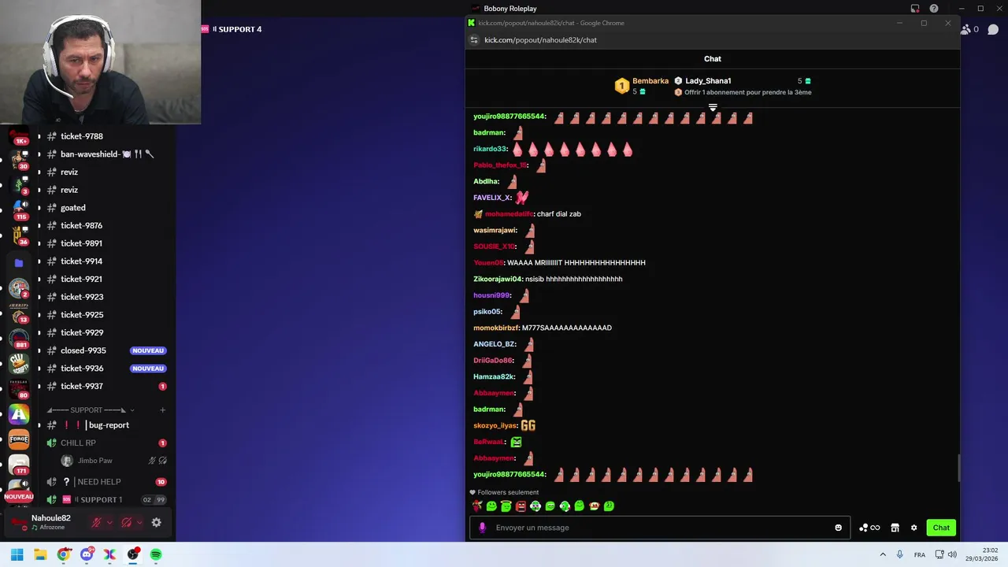Screen dimensions: 1008x567
Task: Click rikardo33 username in chat
Action: tap(491, 149)
